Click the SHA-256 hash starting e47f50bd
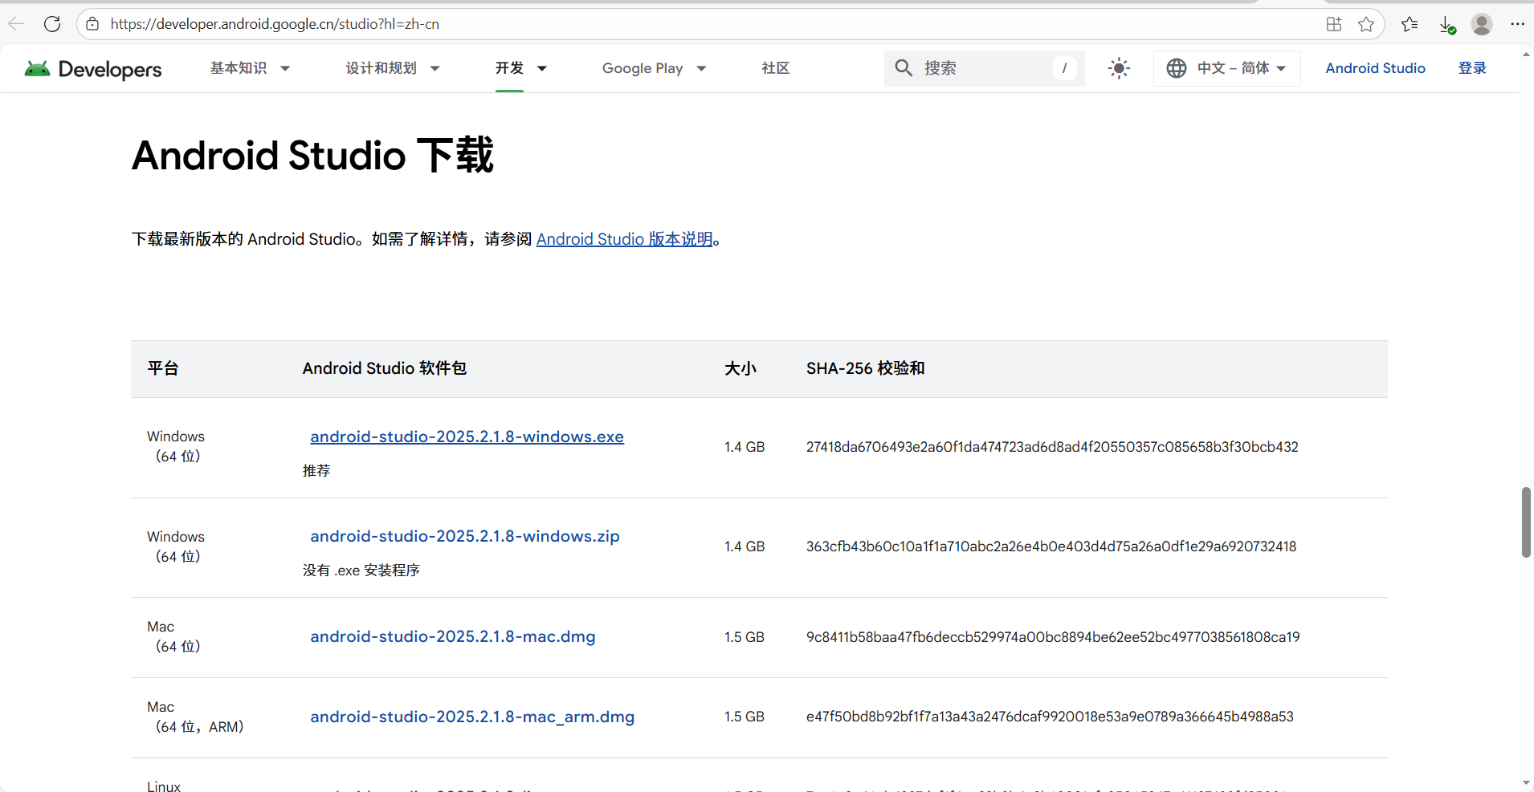Screen dimensions: 1534x792 click(1050, 717)
